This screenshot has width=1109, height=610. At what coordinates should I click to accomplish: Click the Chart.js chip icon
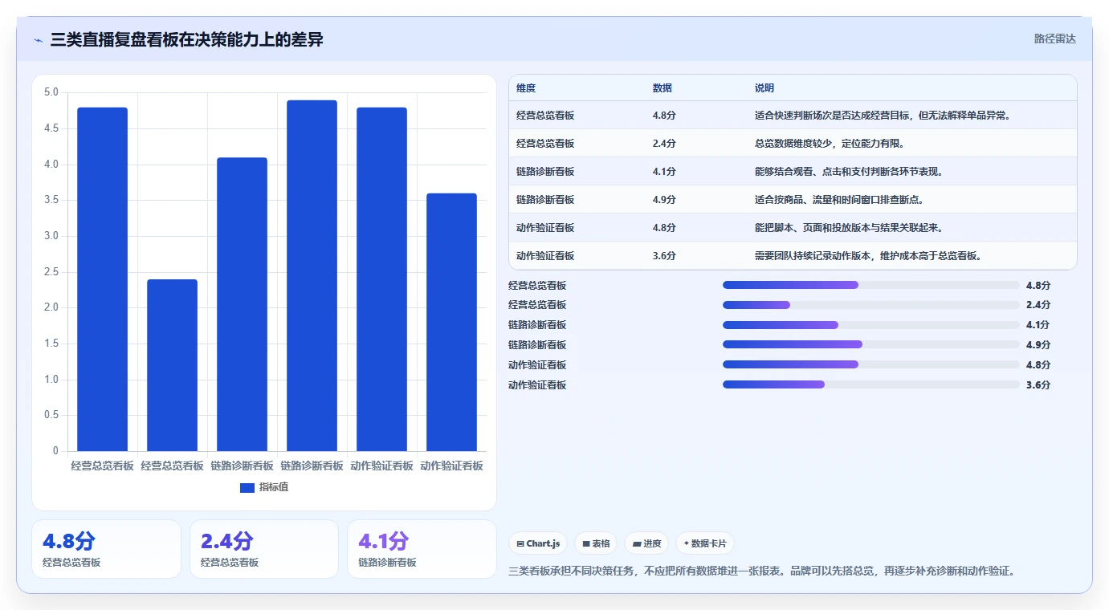pyautogui.click(x=520, y=543)
